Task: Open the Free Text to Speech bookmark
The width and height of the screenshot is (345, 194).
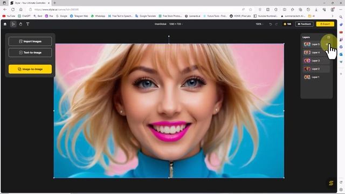Action: (x=120, y=16)
